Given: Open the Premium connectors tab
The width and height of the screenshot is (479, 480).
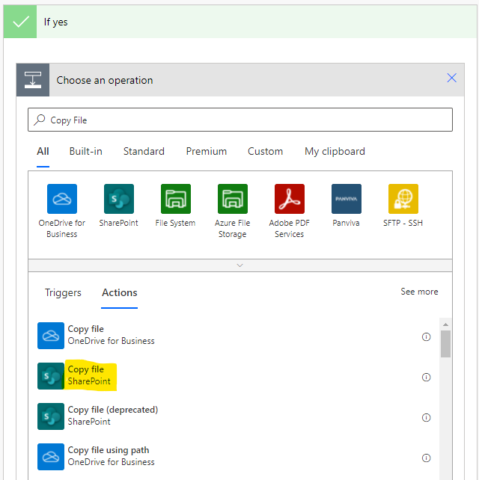Looking at the screenshot, I should tap(207, 152).
